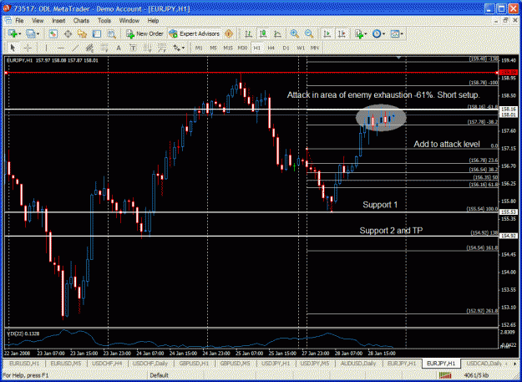This screenshot has width=522, height=382.
Task: Expand the Indicators dropdown arrow
Action: click(366, 34)
